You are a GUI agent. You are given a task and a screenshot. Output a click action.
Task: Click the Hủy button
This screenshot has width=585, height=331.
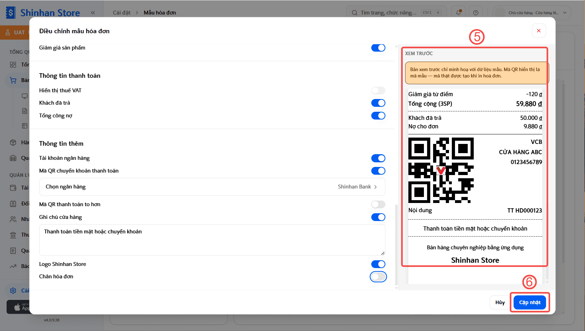coord(500,302)
